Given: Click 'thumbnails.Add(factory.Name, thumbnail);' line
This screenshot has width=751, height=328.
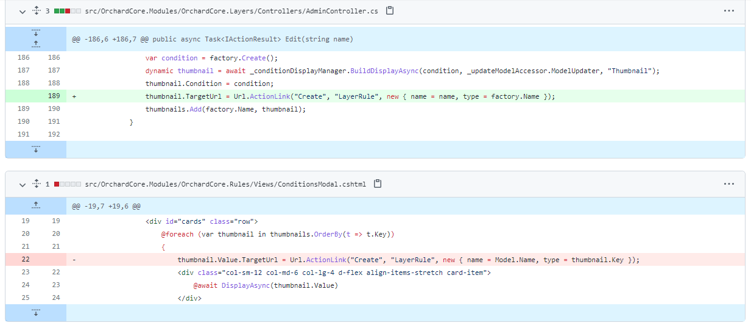Looking at the screenshot, I should (x=225, y=109).
